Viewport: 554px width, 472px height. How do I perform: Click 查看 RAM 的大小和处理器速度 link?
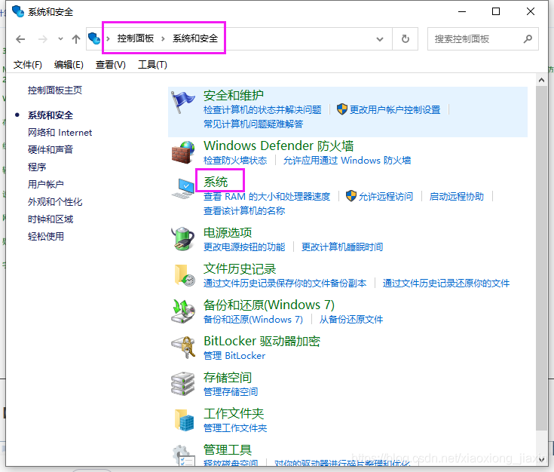pos(267,196)
